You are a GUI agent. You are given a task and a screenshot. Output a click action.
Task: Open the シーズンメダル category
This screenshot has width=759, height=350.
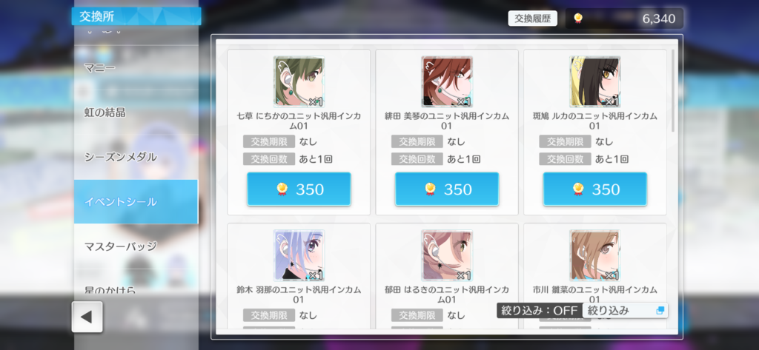[136, 157]
